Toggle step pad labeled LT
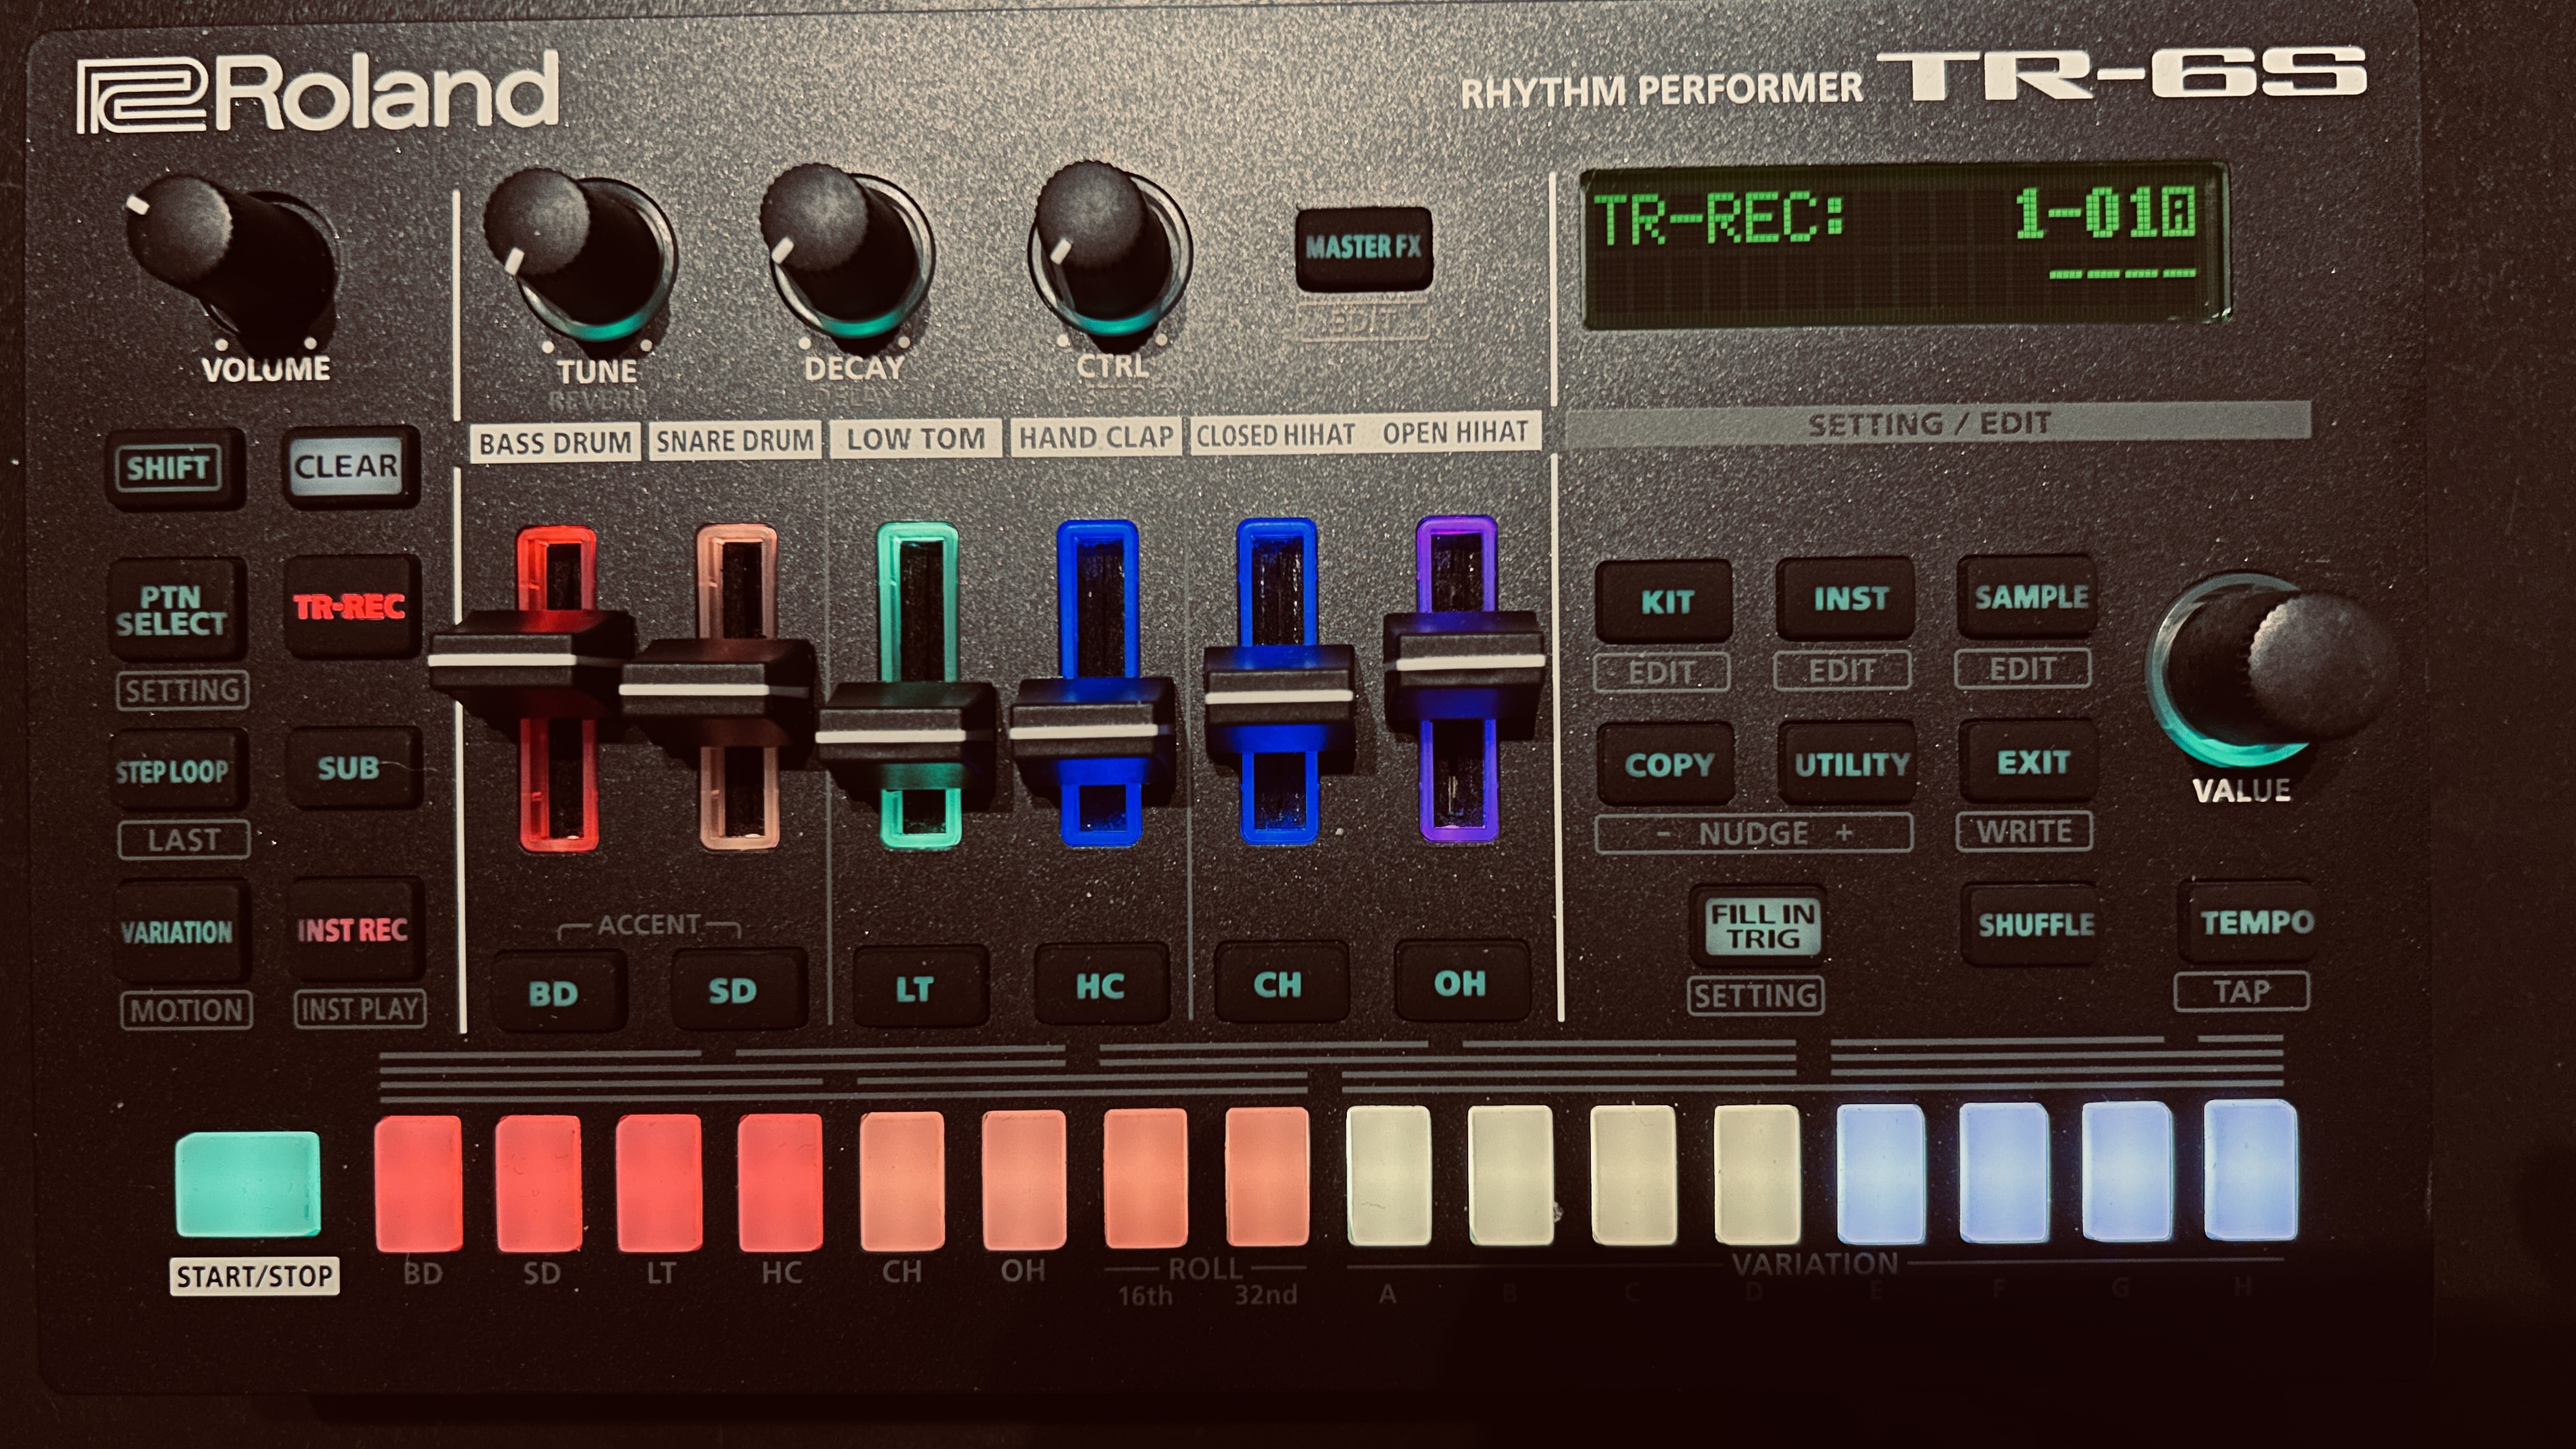The width and height of the screenshot is (2576, 1449). (660, 1182)
